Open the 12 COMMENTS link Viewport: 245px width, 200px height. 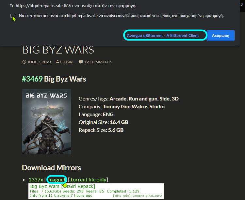click(x=98, y=62)
